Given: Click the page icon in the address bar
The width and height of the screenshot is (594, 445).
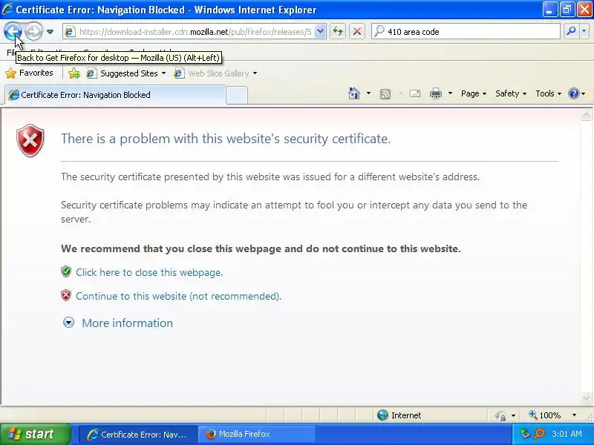Looking at the screenshot, I should [69, 32].
